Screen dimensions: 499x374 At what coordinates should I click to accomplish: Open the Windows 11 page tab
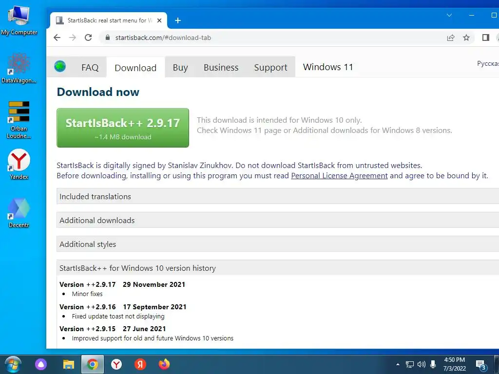point(328,67)
